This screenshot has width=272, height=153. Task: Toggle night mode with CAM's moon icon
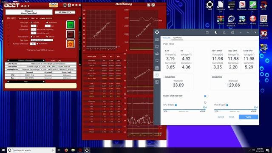[216, 32]
